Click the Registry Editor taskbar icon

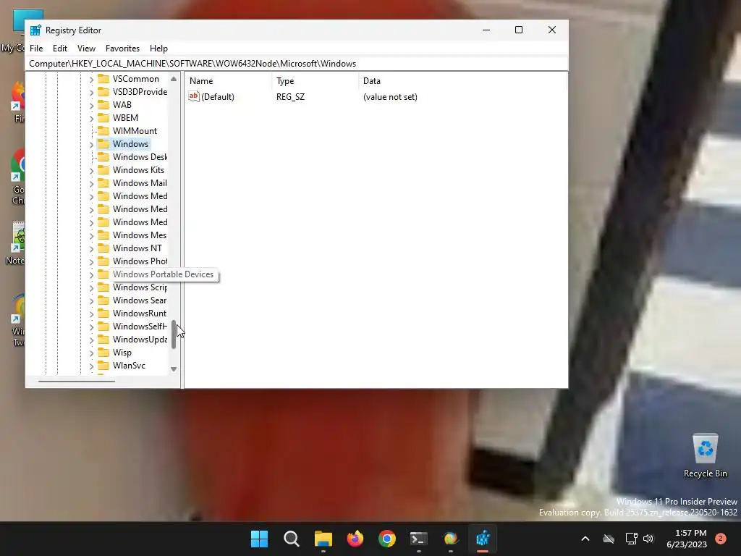[x=483, y=539]
